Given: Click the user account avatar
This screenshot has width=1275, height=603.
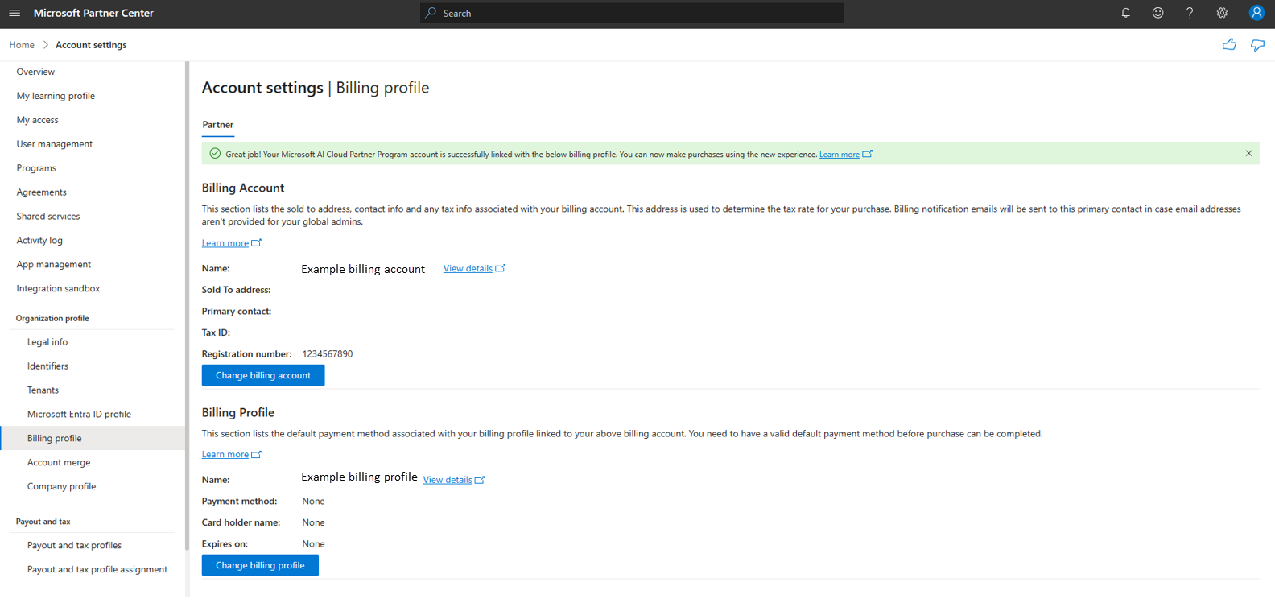Looking at the screenshot, I should pyautogui.click(x=1256, y=13).
